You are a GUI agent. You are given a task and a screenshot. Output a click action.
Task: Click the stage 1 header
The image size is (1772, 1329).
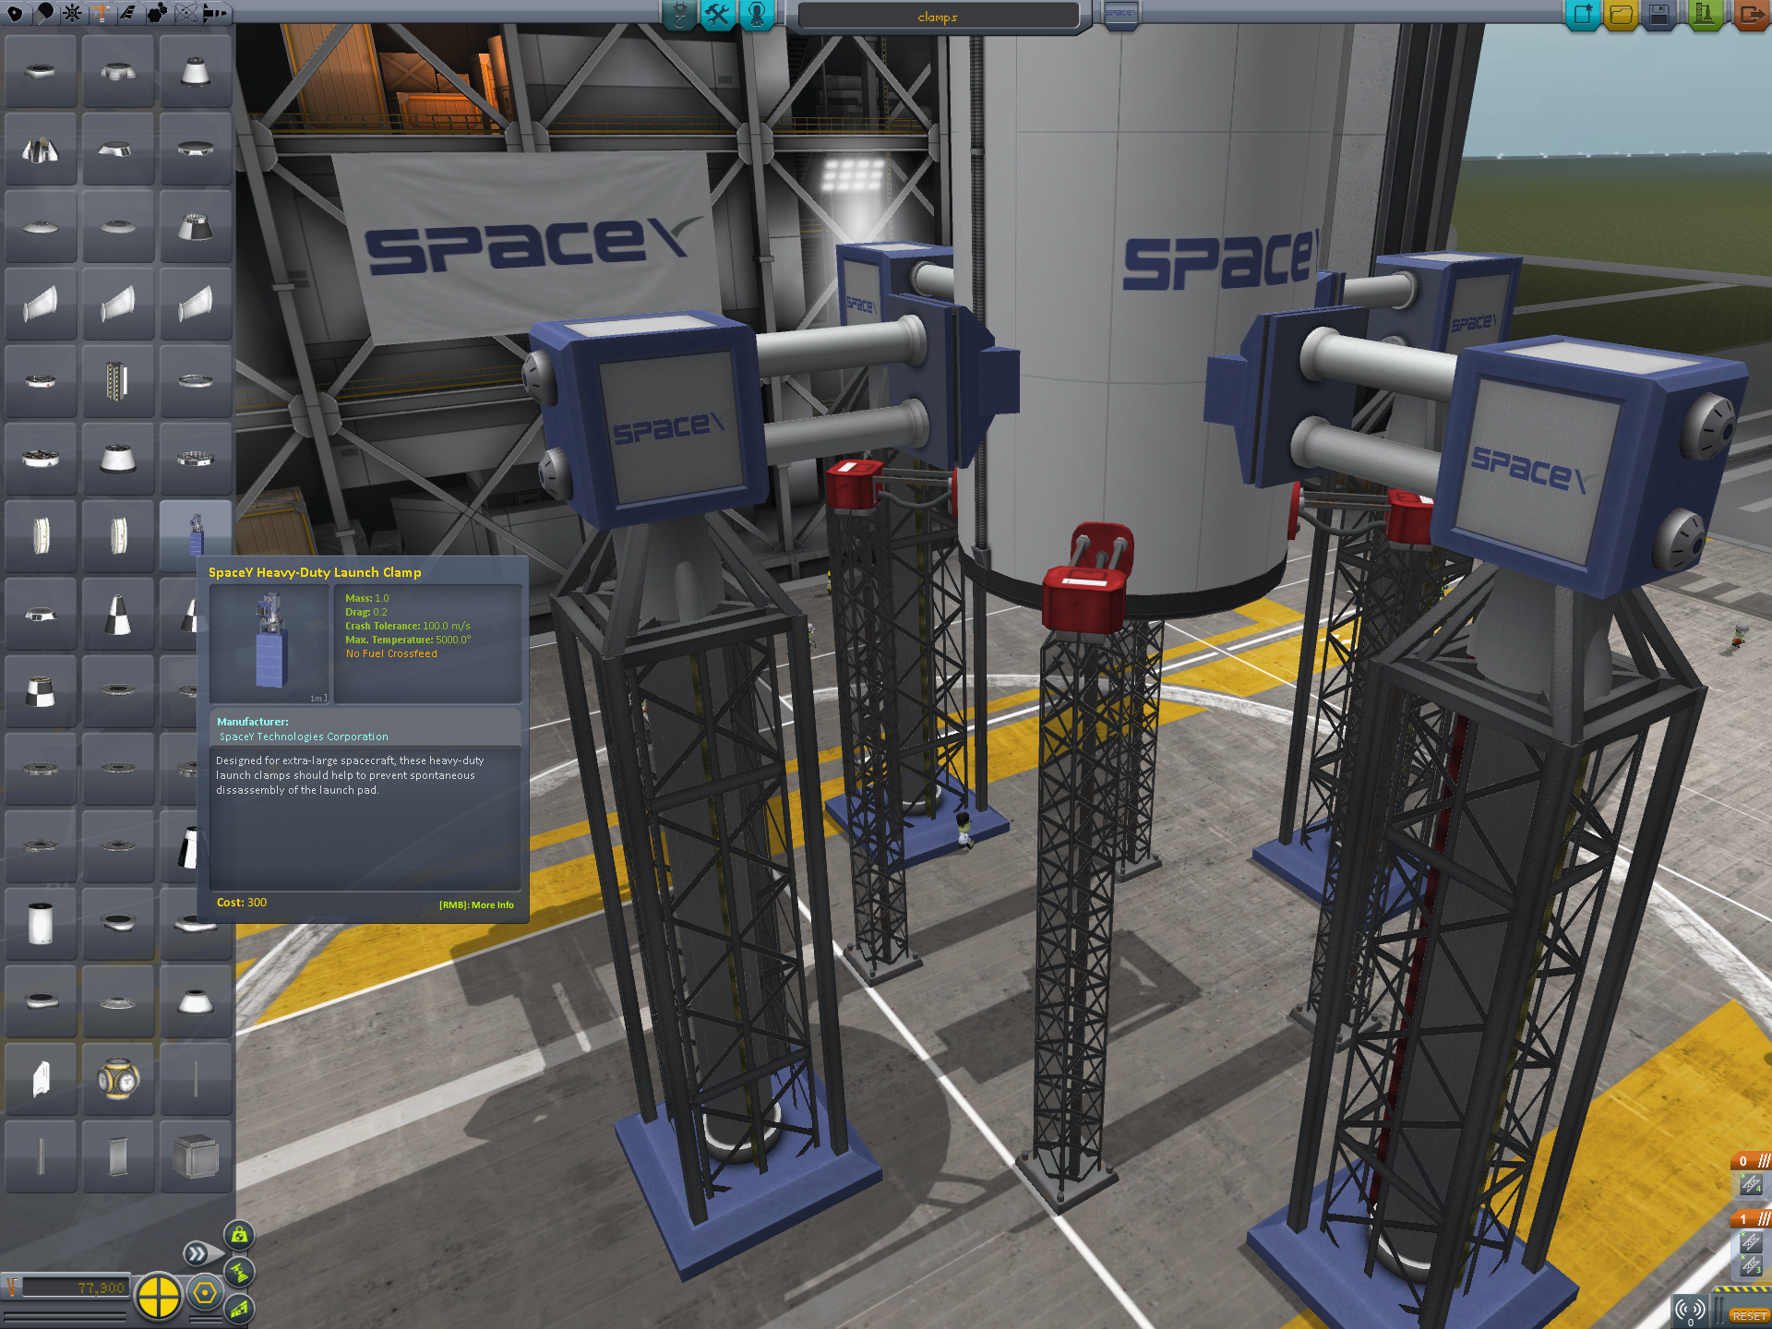pyautogui.click(x=1751, y=1219)
